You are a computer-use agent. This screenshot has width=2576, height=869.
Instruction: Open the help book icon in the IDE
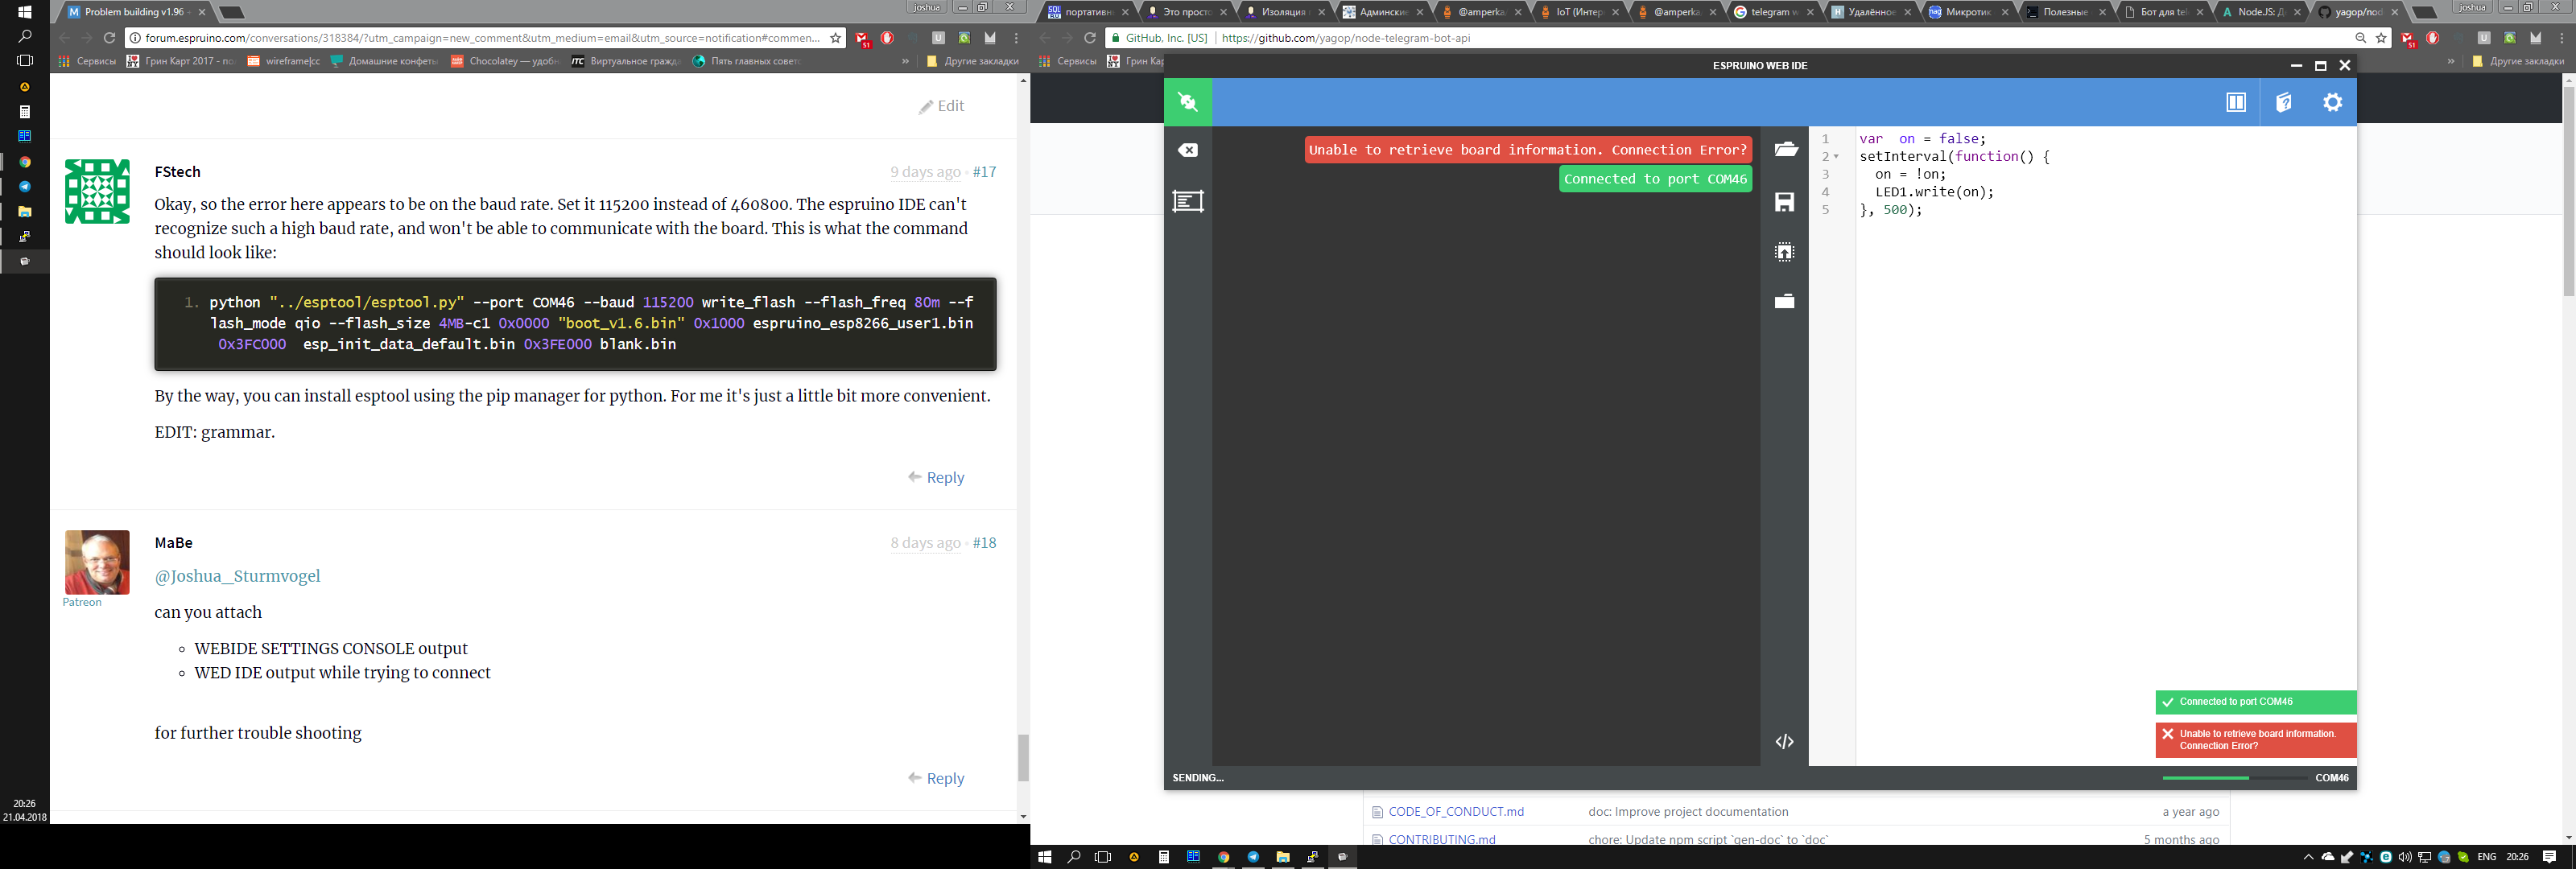pyautogui.click(x=2284, y=102)
